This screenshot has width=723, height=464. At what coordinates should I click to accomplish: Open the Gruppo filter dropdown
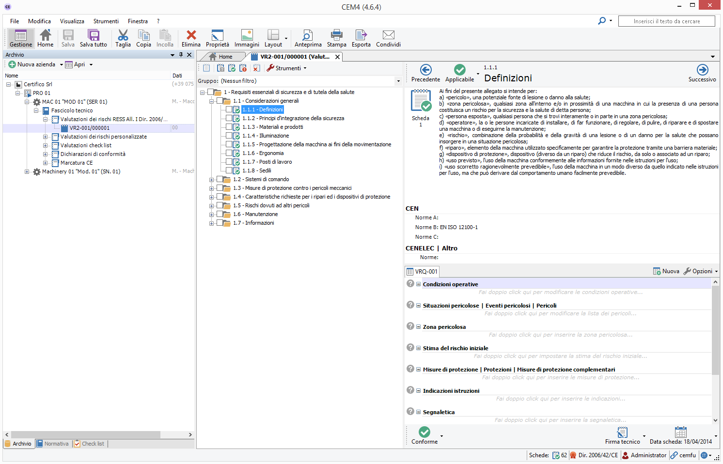[398, 81]
